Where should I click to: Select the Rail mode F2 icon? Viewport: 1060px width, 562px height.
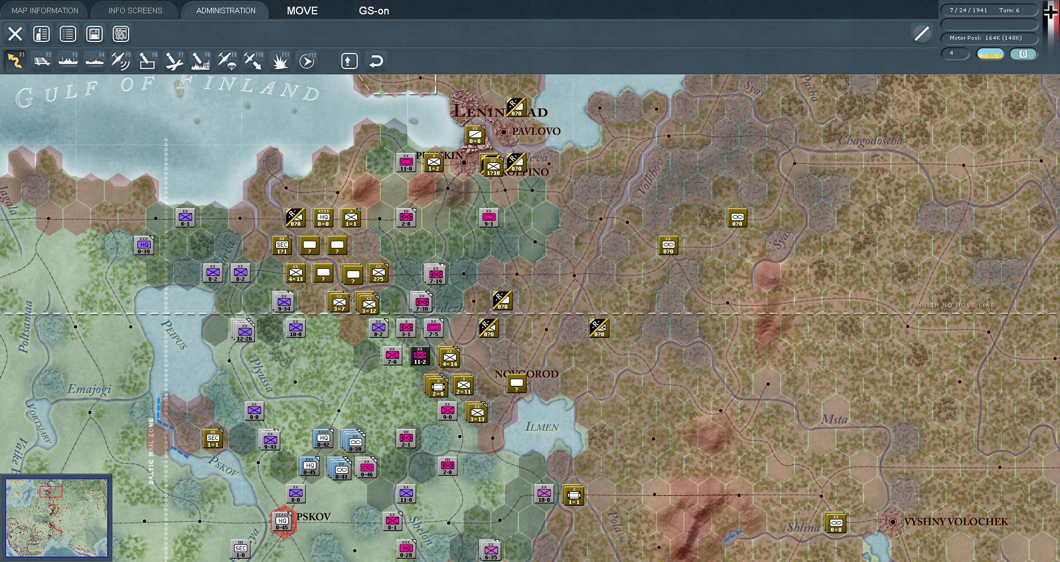pyautogui.click(x=41, y=61)
